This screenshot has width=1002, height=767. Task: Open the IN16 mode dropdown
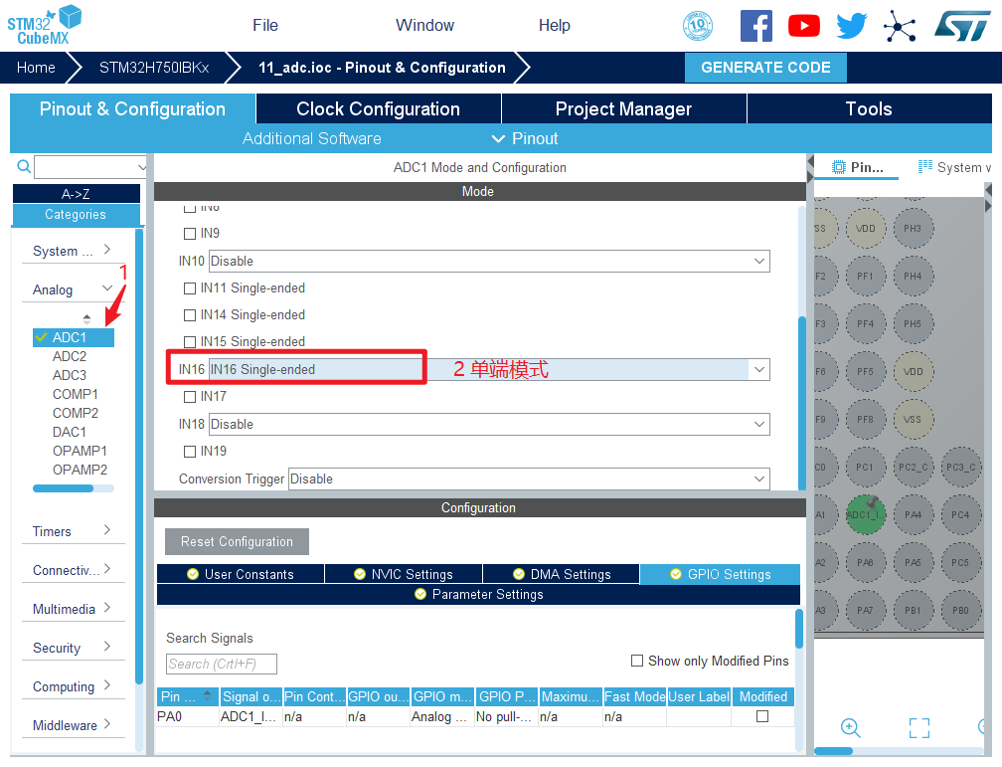point(759,369)
